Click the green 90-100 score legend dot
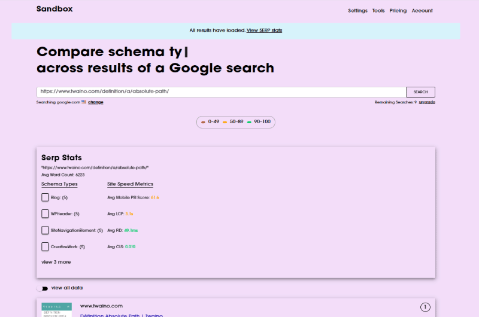Image resolution: width=479 pixels, height=317 pixels. [249, 122]
